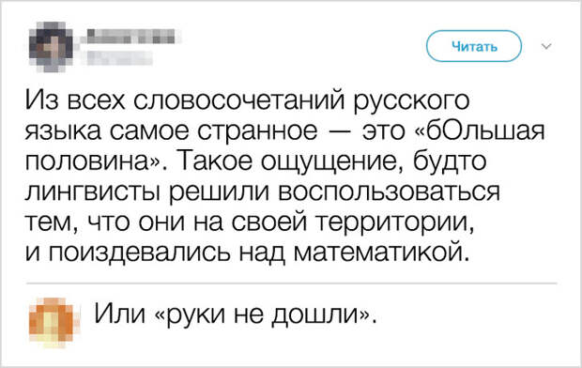This screenshot has height=368, width=582.
Task: Click the reply text "Или «руки не дошли»"
Action: point(236,314)
